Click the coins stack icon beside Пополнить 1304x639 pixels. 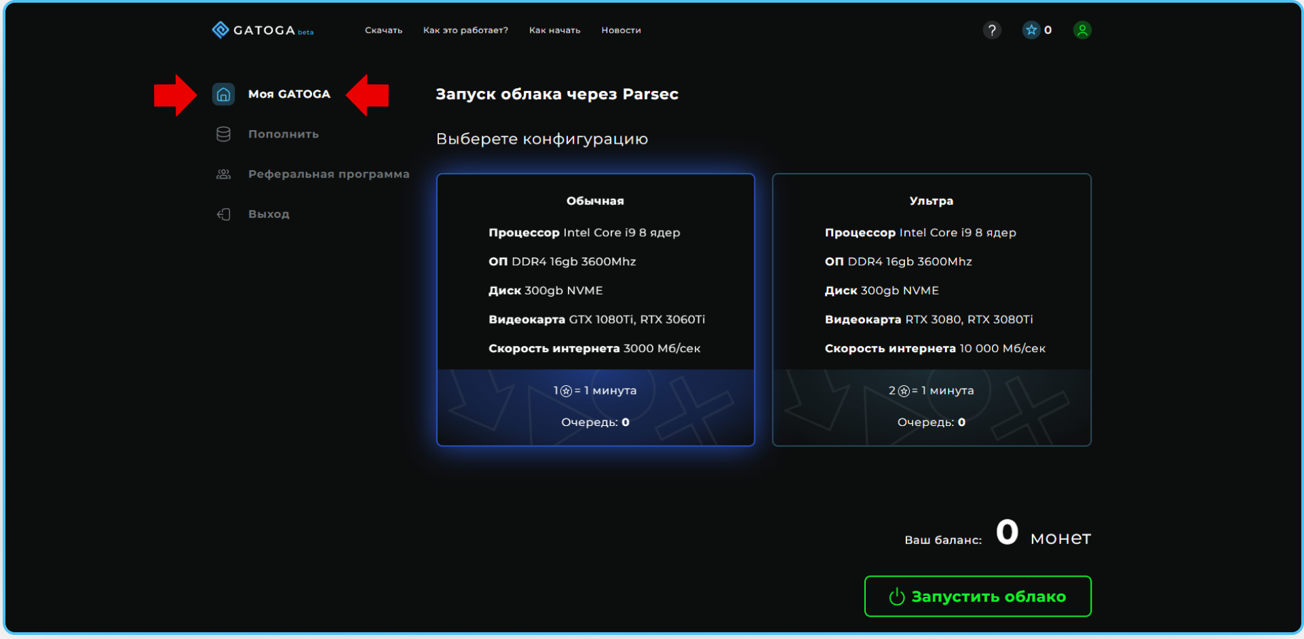point(223,134)
